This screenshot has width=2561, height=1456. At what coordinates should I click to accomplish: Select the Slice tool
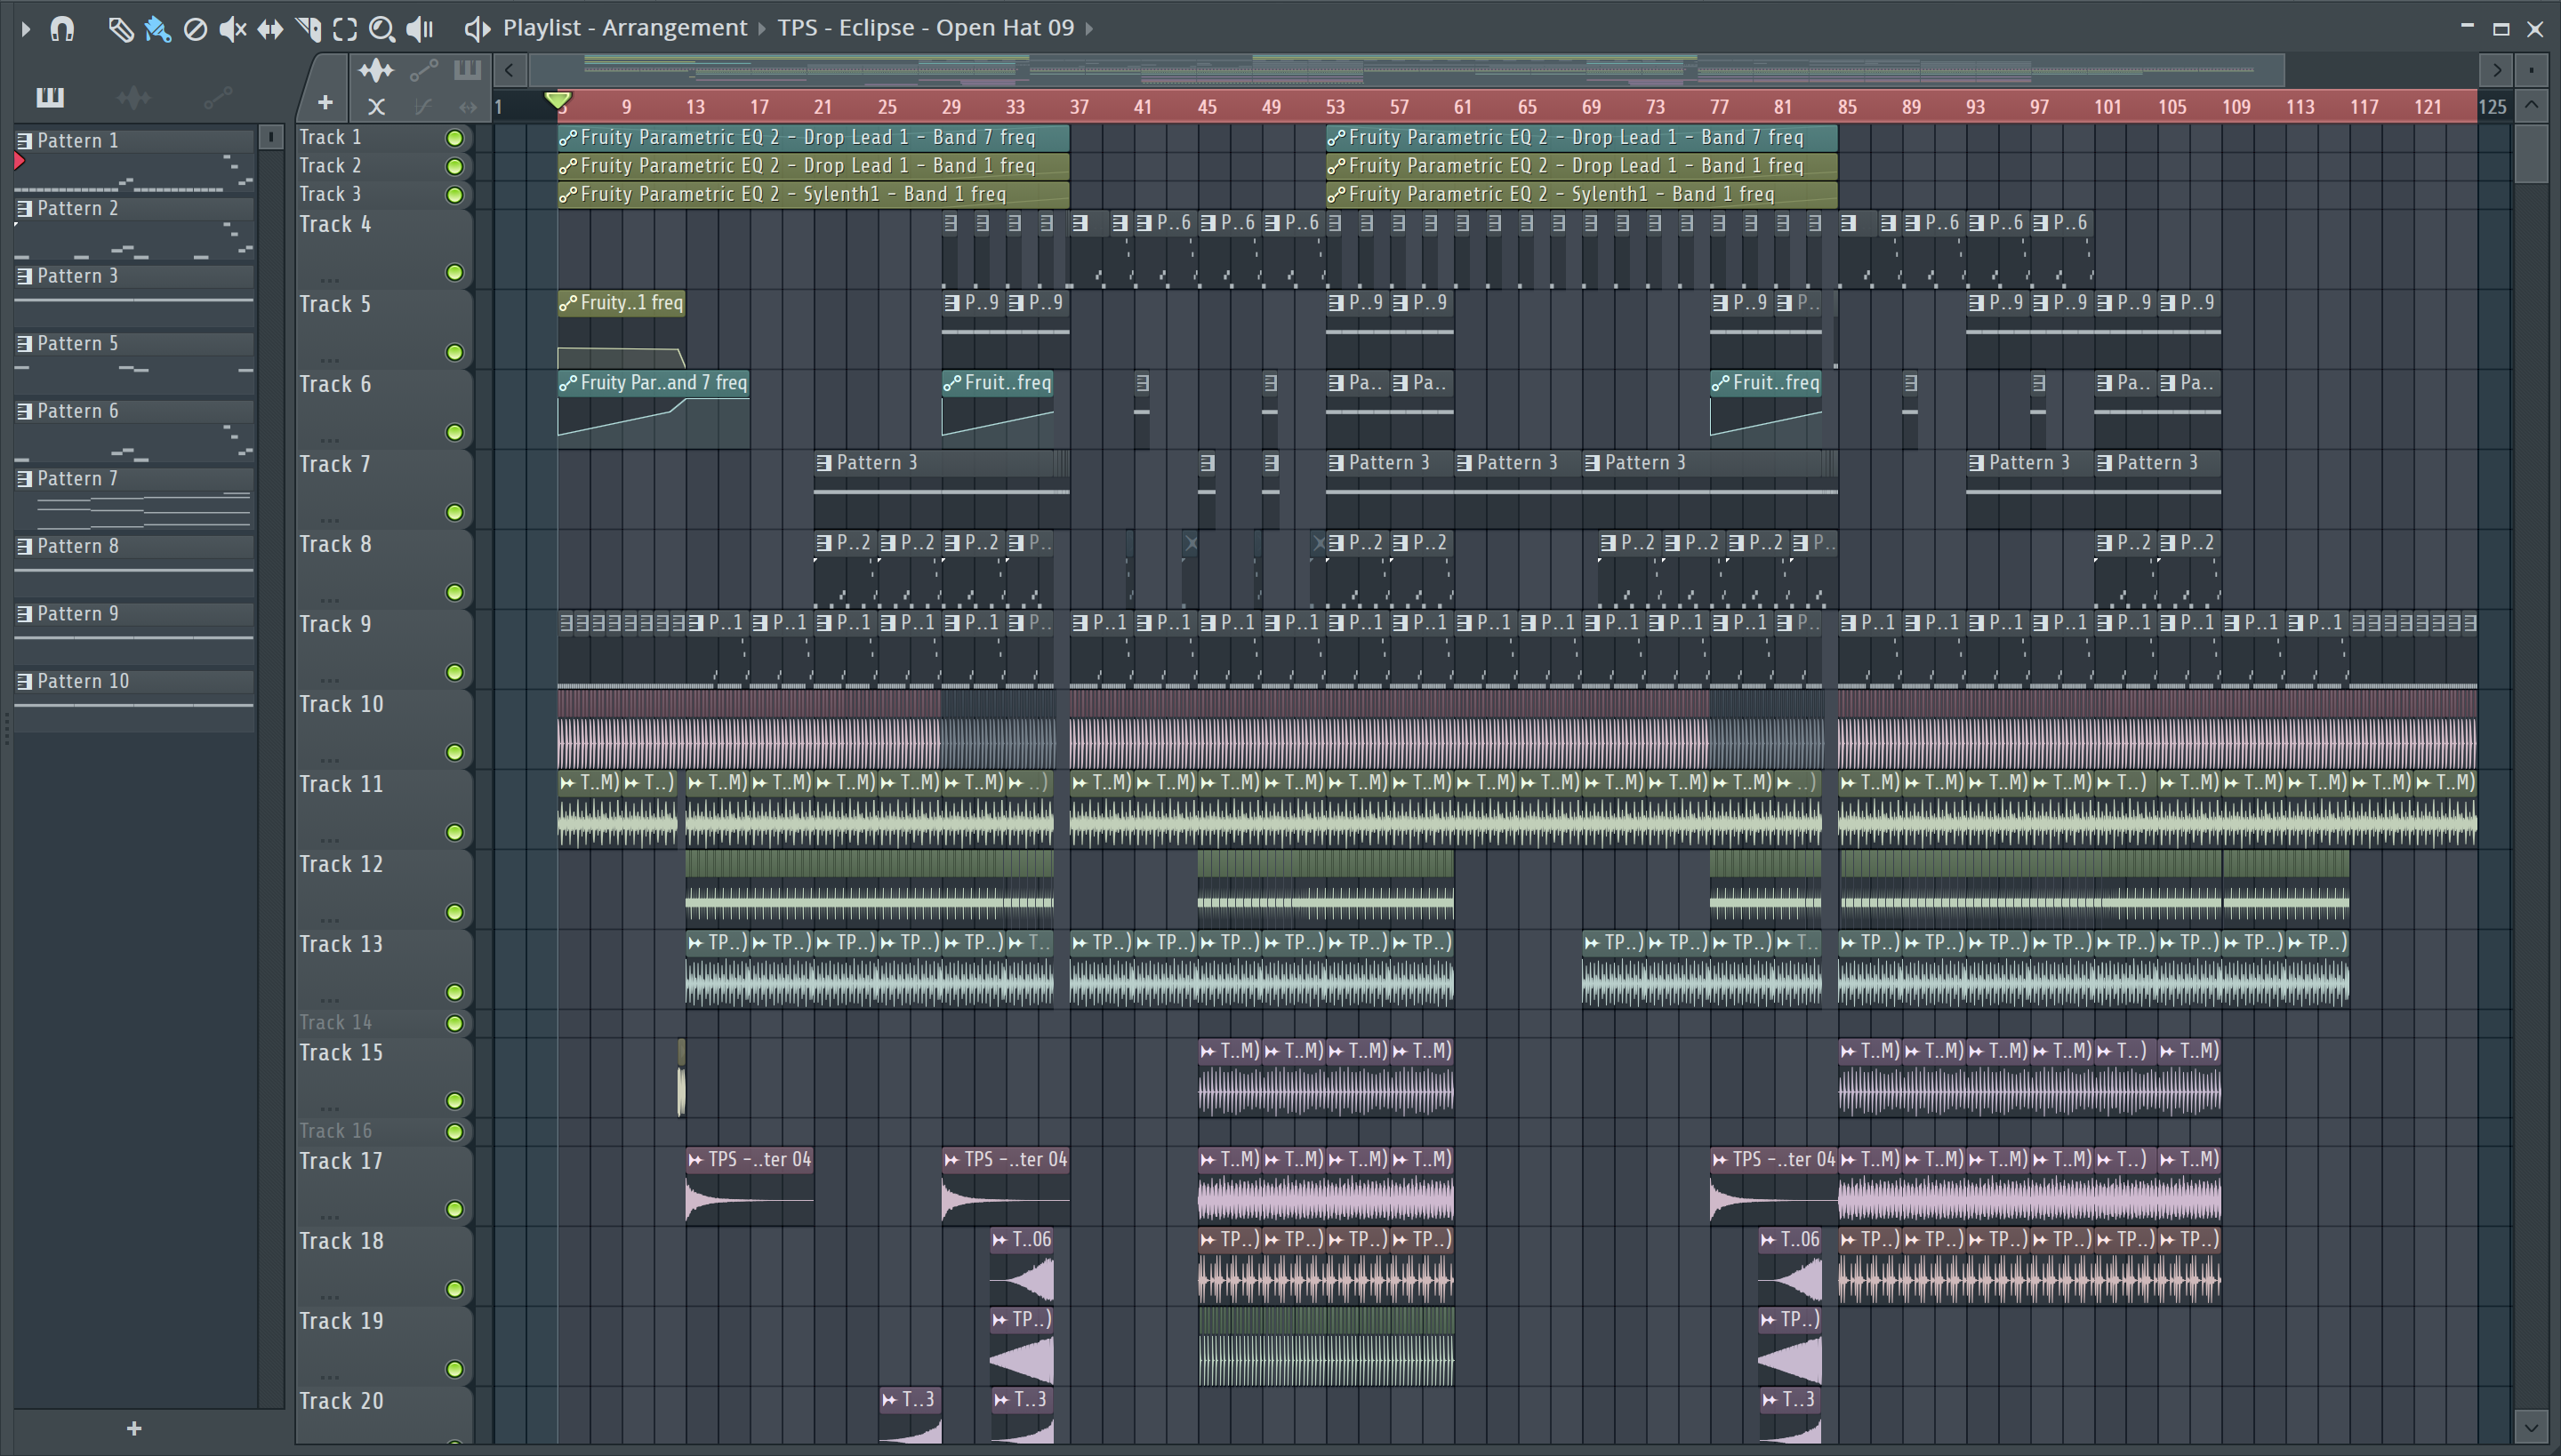coord(308,29)
